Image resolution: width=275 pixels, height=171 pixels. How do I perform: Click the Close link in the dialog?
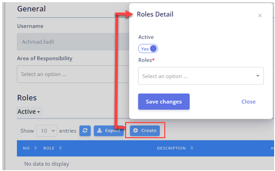[248, 101]
